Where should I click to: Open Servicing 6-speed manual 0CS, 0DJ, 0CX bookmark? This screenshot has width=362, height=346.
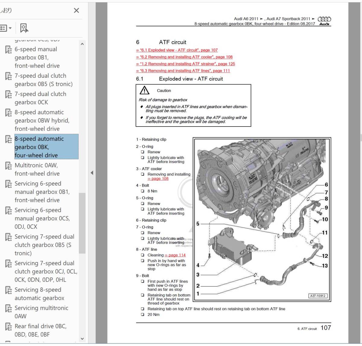42,218
